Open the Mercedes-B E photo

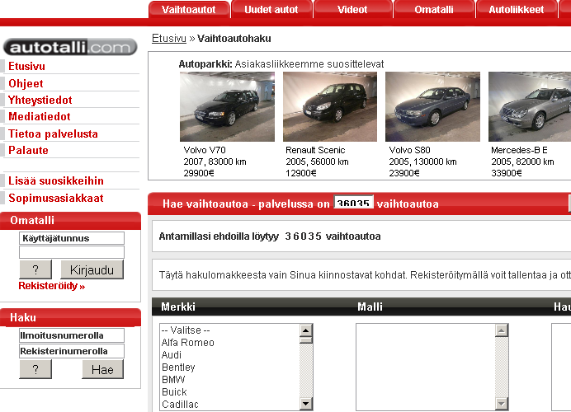pos(530,106)
